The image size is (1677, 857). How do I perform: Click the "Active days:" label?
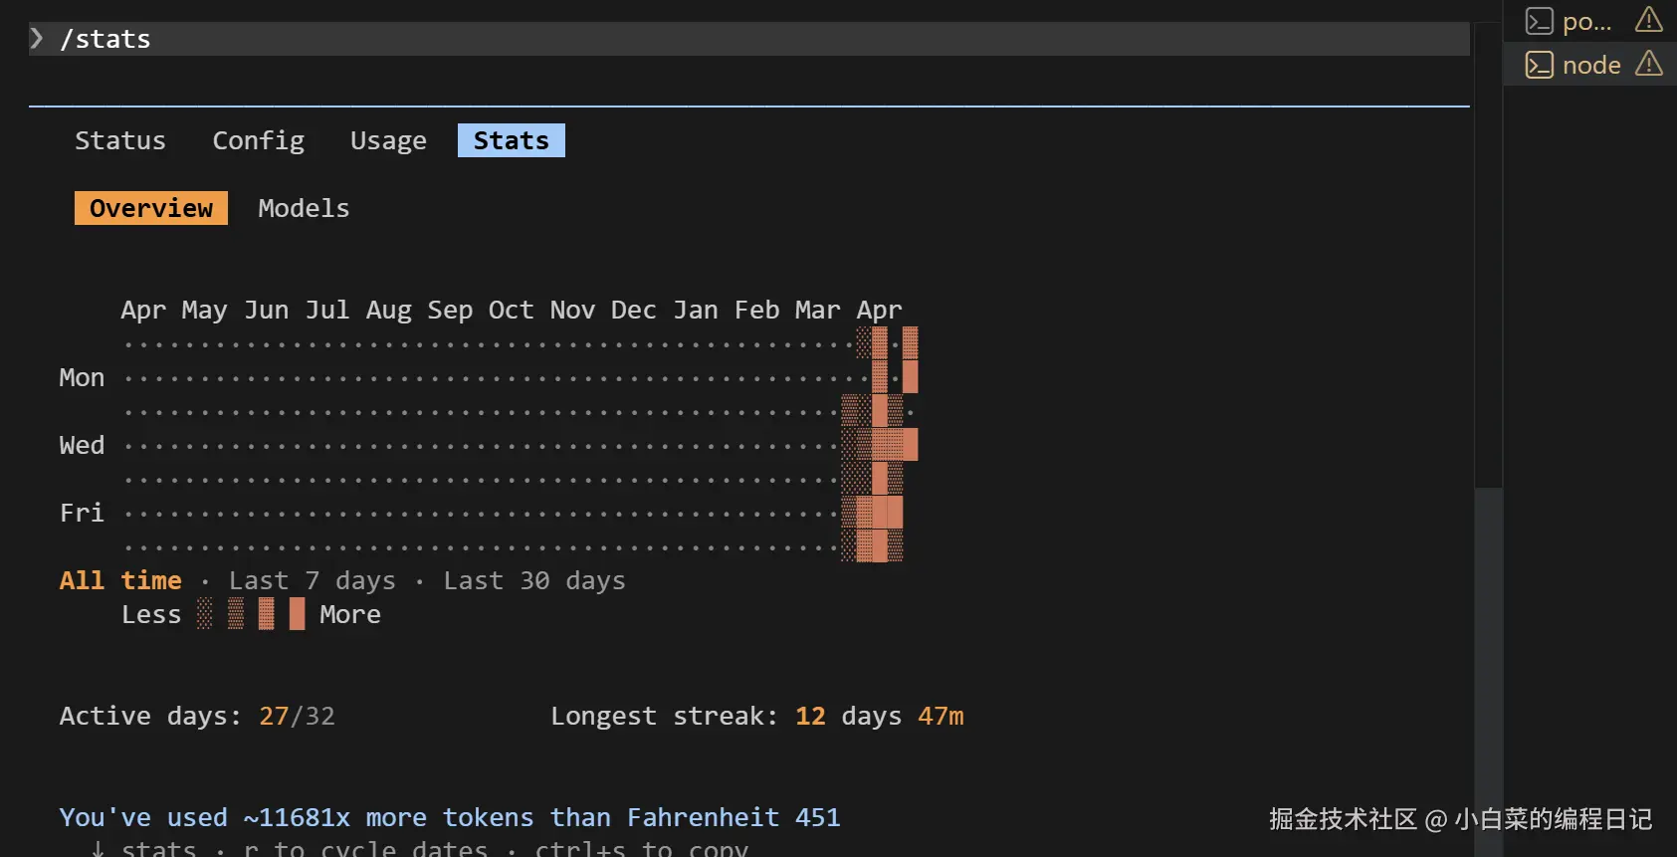coord(150,716)
